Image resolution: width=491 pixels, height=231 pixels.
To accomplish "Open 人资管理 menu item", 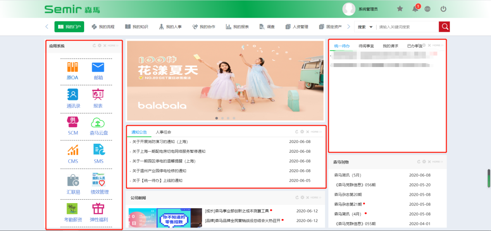I will pos(296,27).
